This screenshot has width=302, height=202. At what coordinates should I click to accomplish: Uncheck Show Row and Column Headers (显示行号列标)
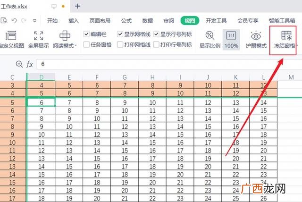(156, 34)
